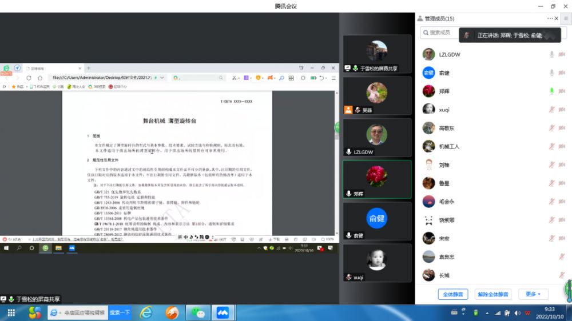Toggle microphone for 俞健 in member list
Viewport: 572px width, 321px height.
click(551, 73)
